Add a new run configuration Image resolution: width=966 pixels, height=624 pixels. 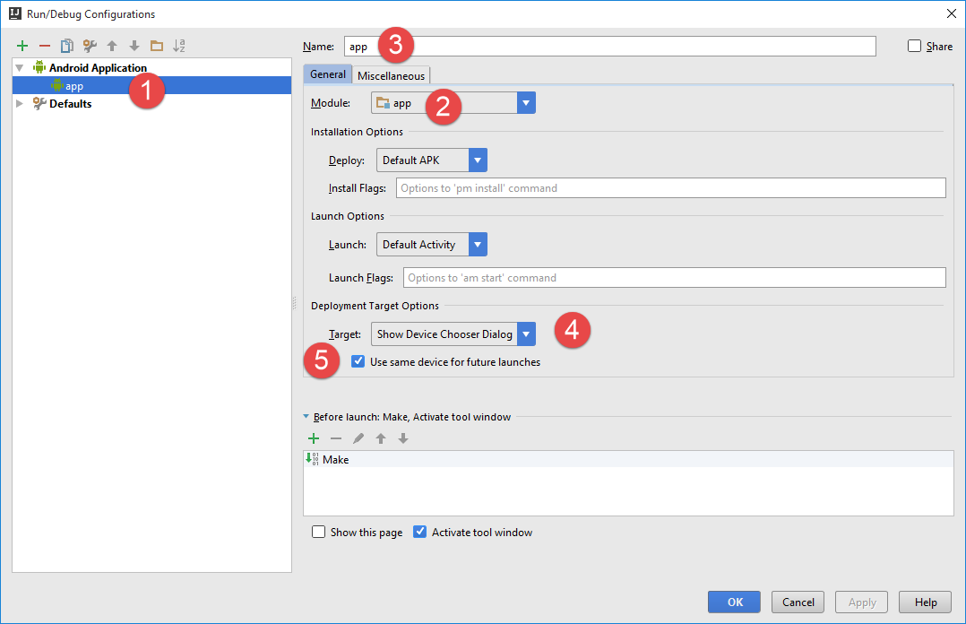point(22,46)
